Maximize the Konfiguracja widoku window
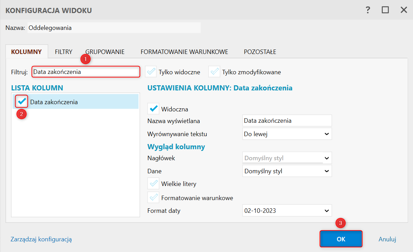 (385, 10)
